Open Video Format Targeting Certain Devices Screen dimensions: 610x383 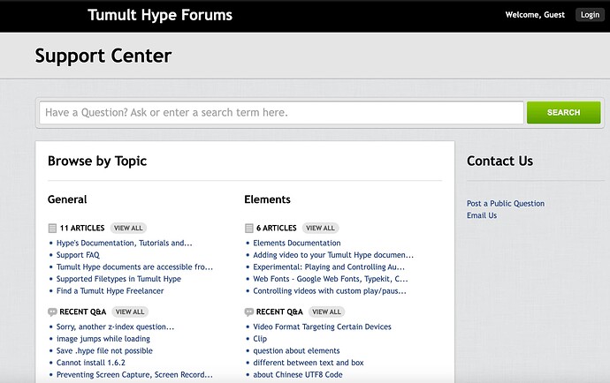click(322, 327)
